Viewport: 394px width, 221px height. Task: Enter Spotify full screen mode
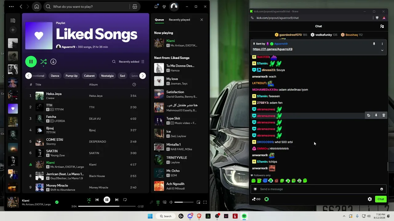(x=205, y=202)
